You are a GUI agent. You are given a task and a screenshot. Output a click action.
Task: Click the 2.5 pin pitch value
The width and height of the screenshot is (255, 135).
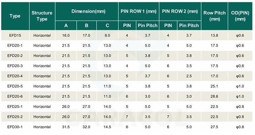click(x=189, y=76)
